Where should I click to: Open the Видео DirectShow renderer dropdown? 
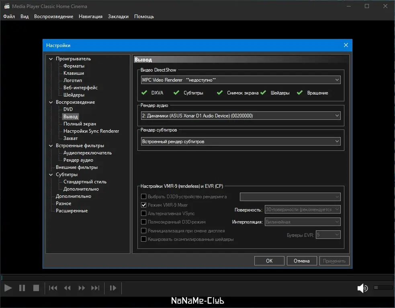[240, 80]
